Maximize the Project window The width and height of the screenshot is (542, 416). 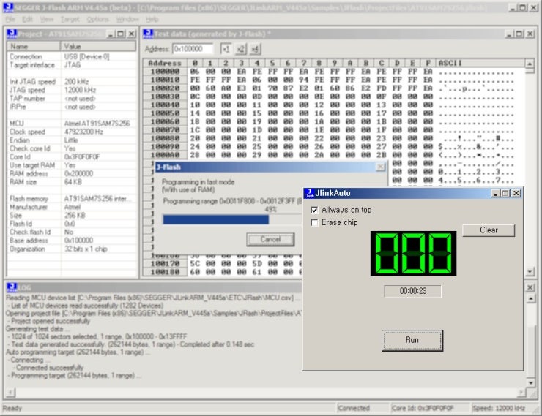pos(120,34)
